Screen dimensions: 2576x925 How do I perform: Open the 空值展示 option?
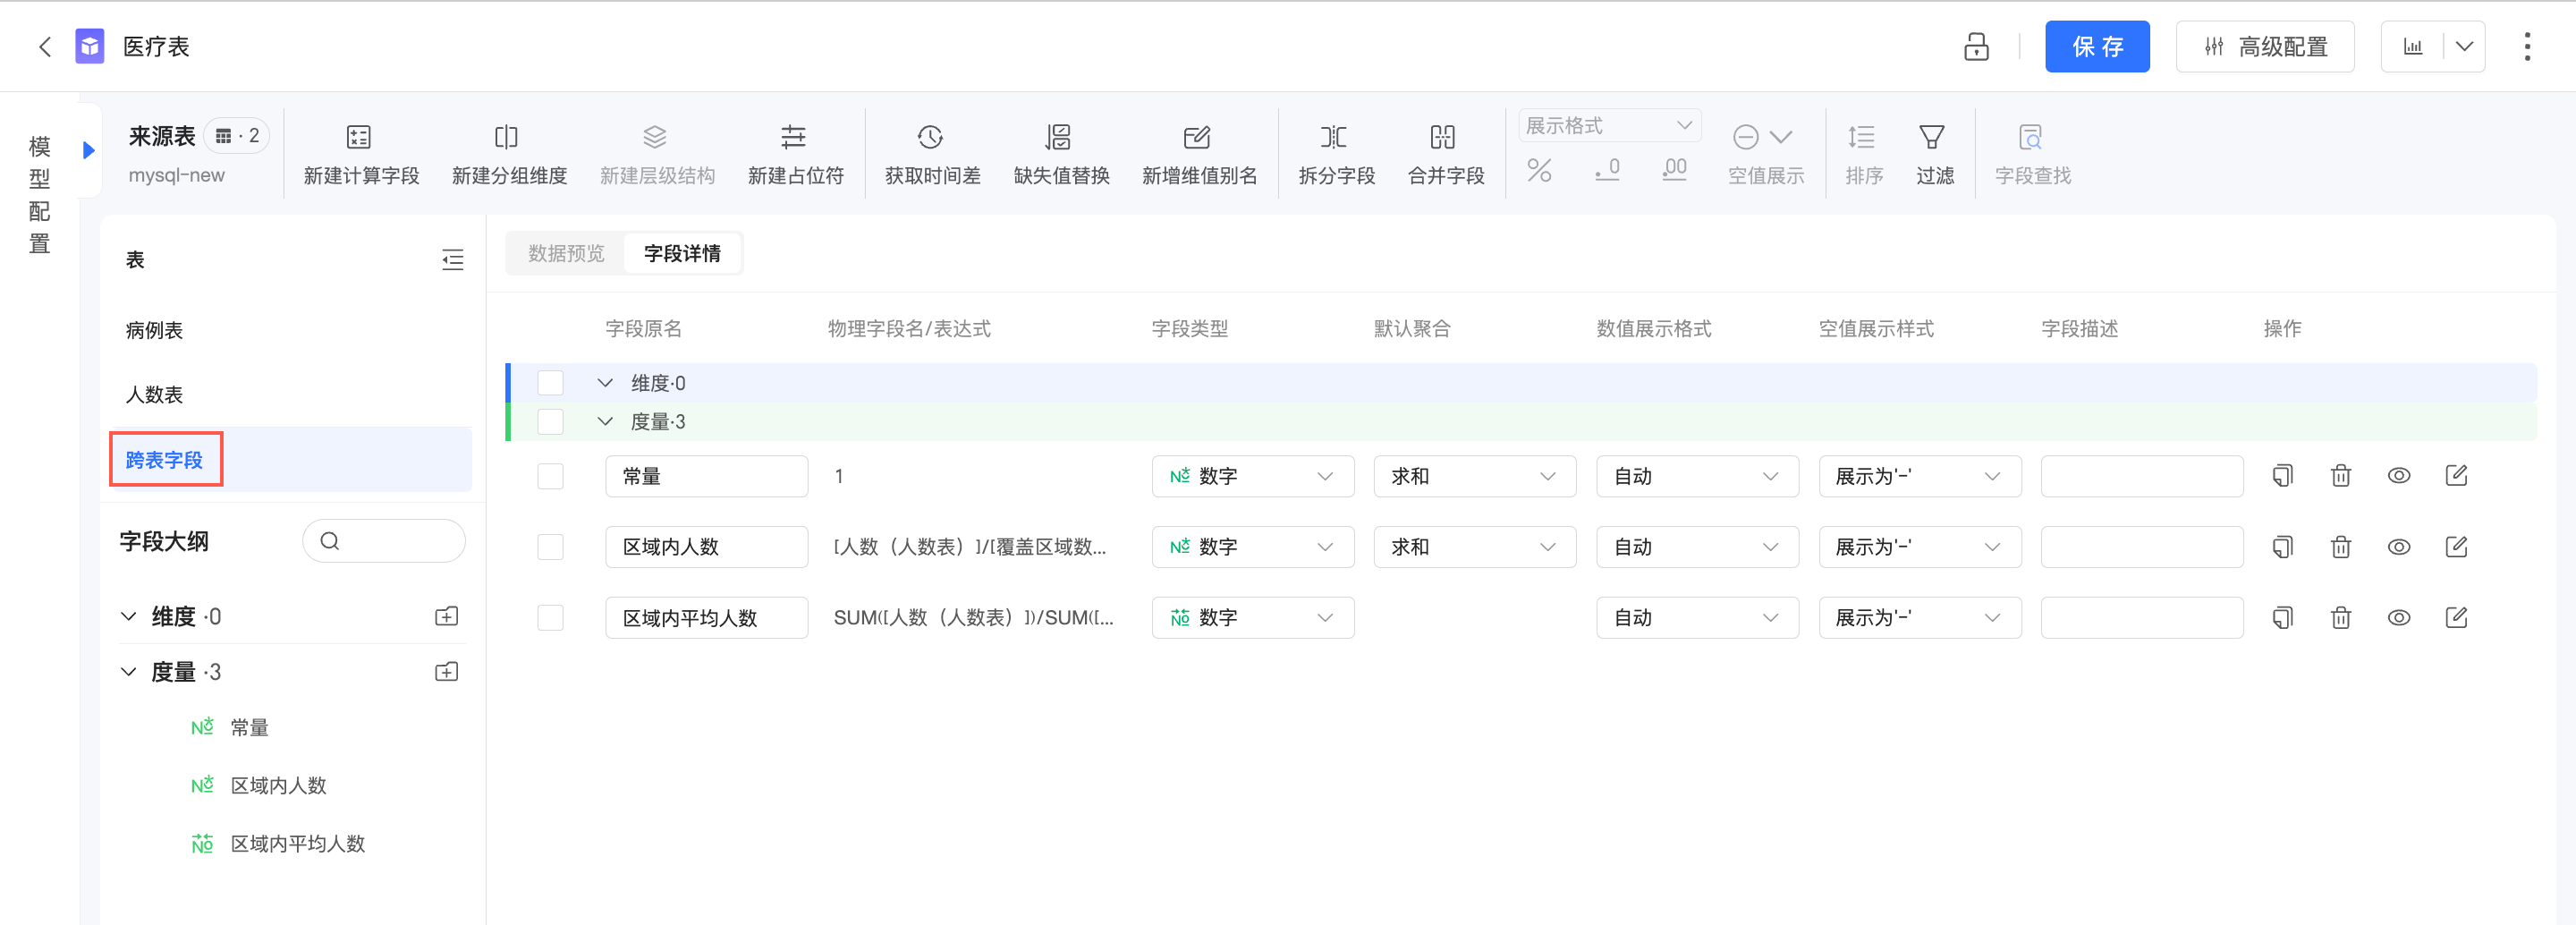[1766, 155]
